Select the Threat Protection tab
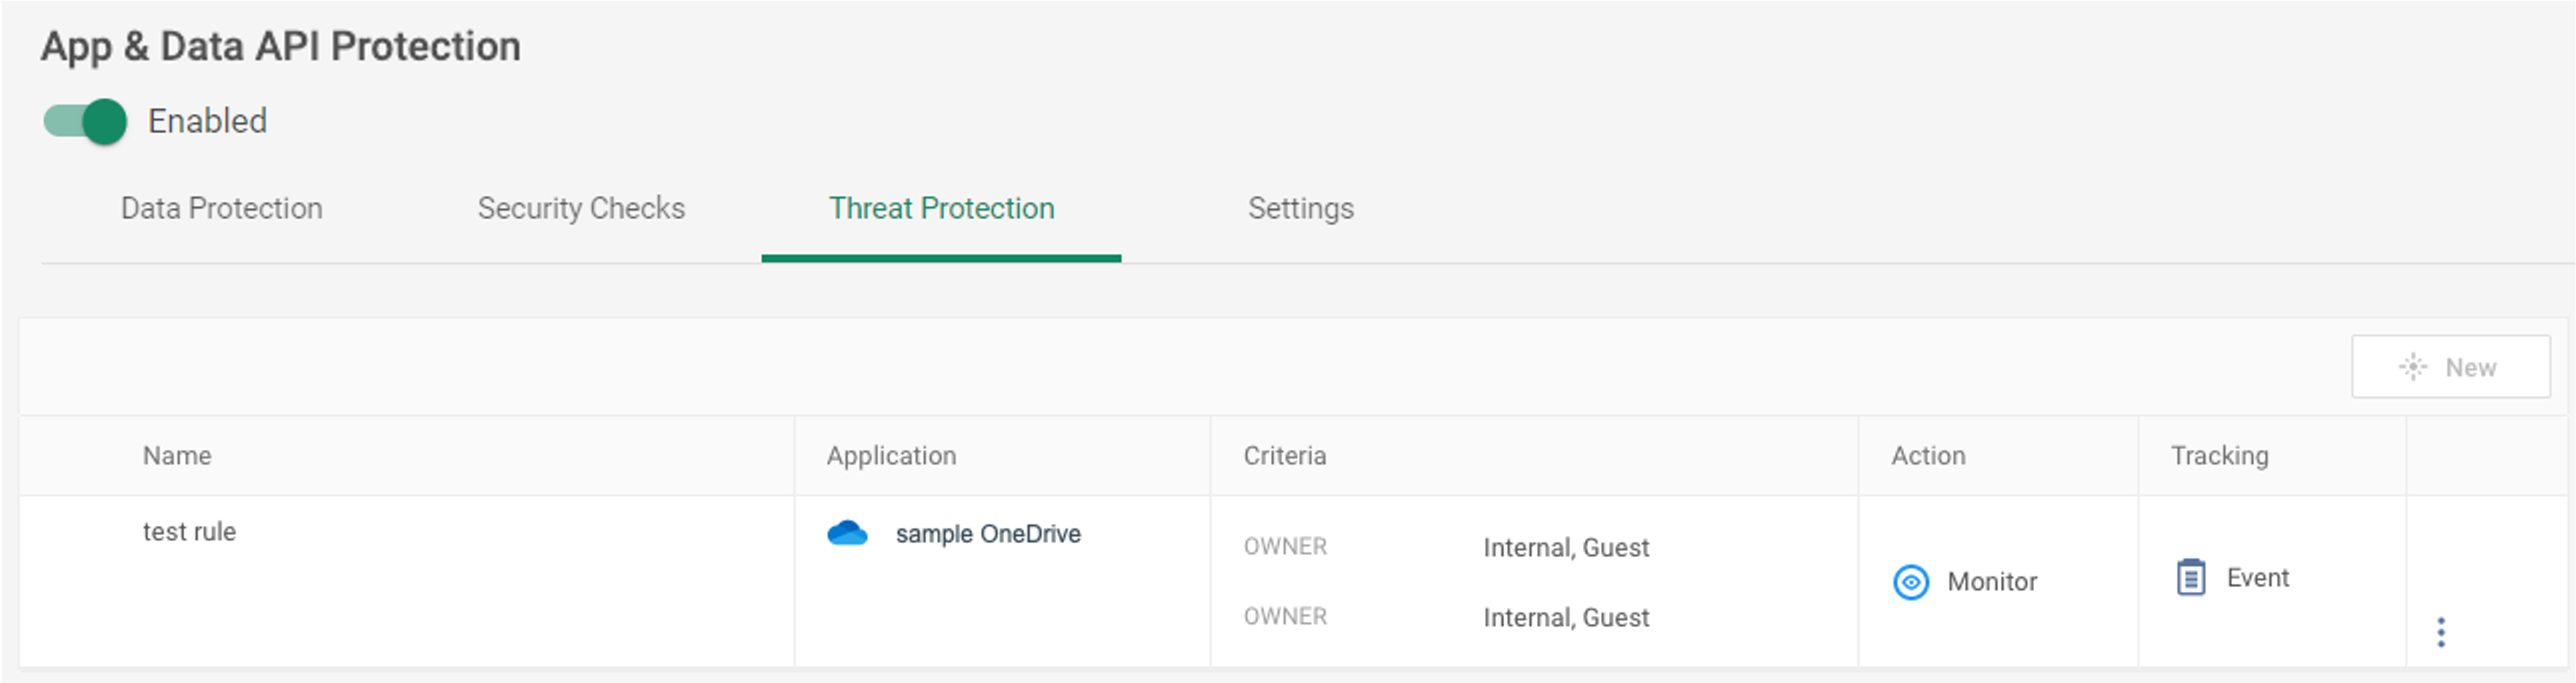The width and height of the screenshot is (2576, 683). pos(941,208)
